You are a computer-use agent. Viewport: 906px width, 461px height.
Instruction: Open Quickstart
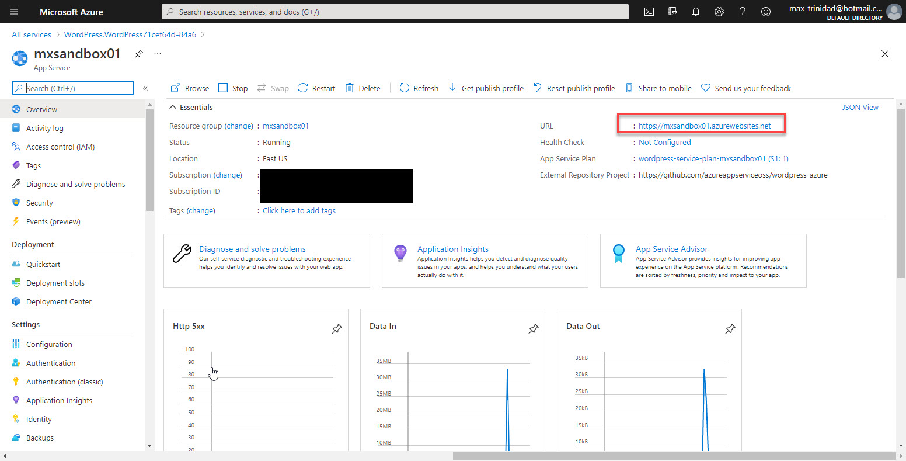(x=72, y=264)
